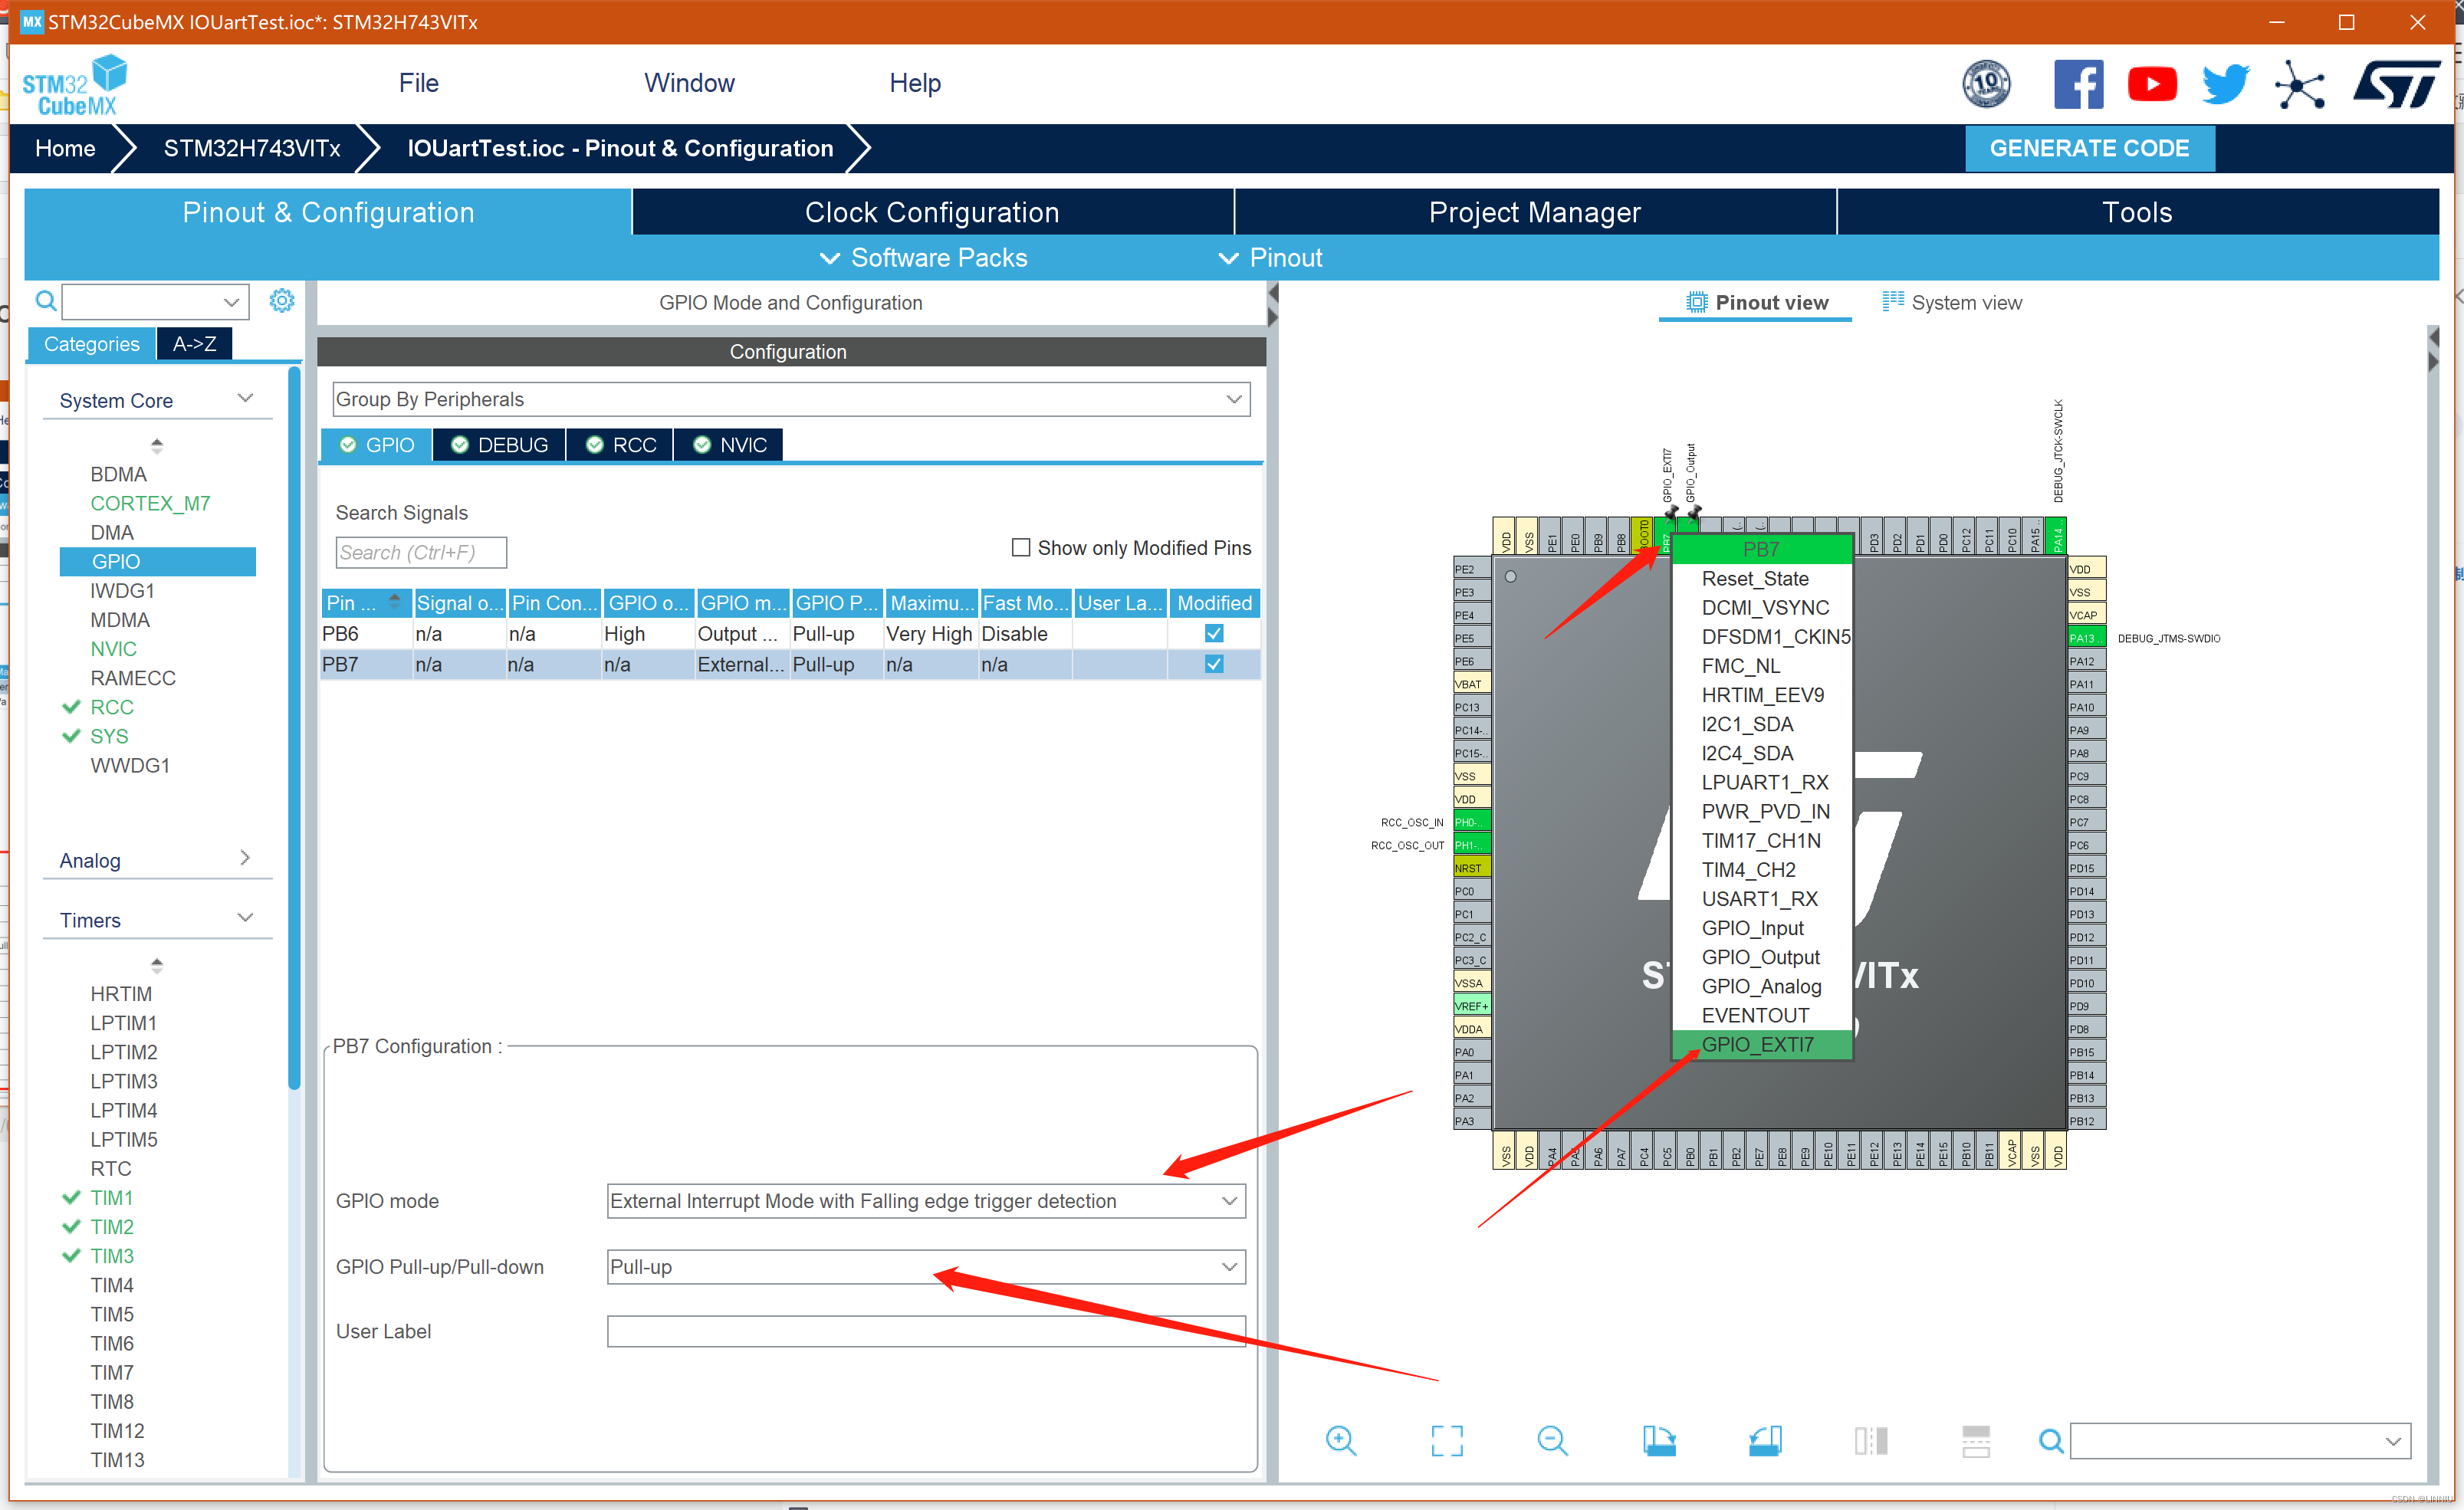Image resolution: width=2464 pixels, height=1510 pixels.
Task: Select TIM4 in the Timers list
Action: coord(112,1285)
